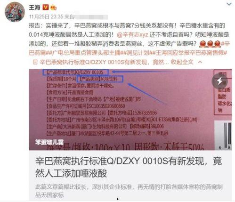The image size is (235, 202).
Task: Open article card title 辛巴燕窝执行标准 有新发现
Action: (x=129, y=167)
